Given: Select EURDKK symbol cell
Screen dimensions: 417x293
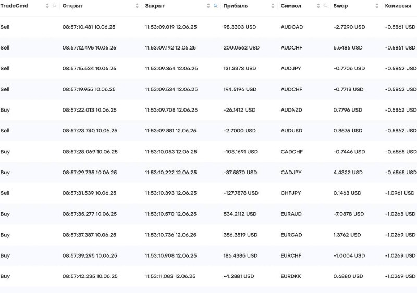Looking at the screenshot, I should pyautogui.click(x=291, y=276).
